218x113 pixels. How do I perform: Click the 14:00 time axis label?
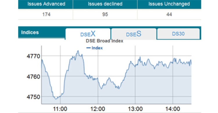(x=173, y=109)
